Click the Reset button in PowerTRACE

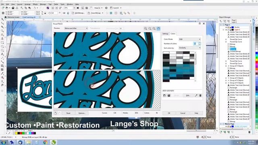click(x=68, y=113)
